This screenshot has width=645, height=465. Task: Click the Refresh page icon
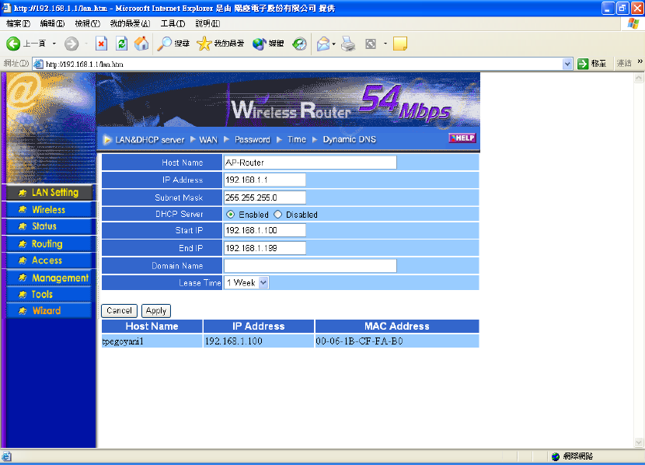(122, 44)
